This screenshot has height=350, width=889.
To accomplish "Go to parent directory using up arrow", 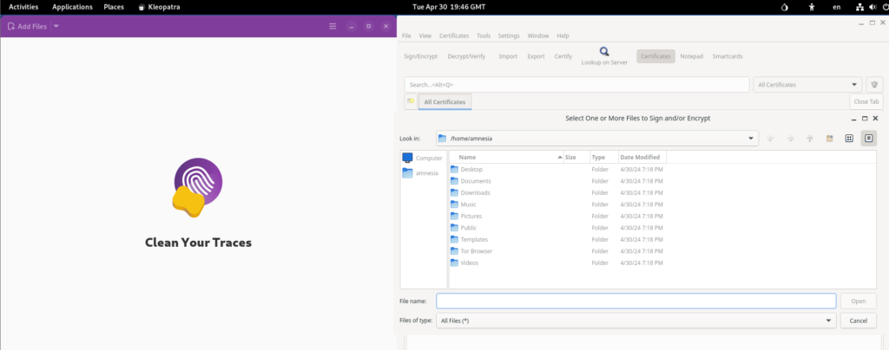I will [x=809, y=138].
